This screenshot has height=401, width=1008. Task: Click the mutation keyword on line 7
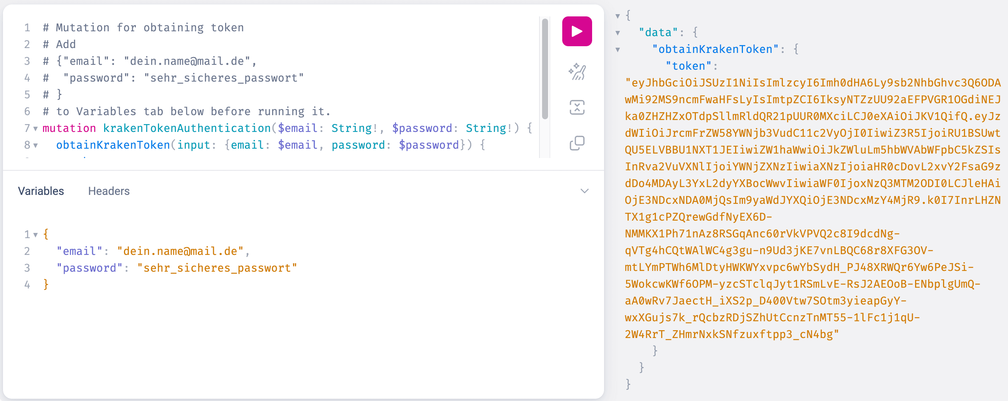[69, 129]
